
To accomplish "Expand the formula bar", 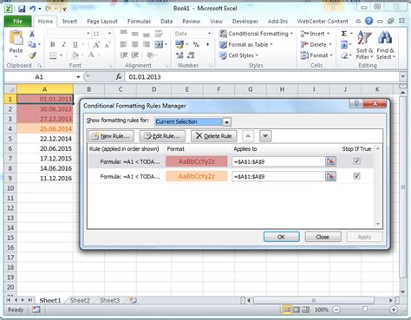I will [402, 76].
